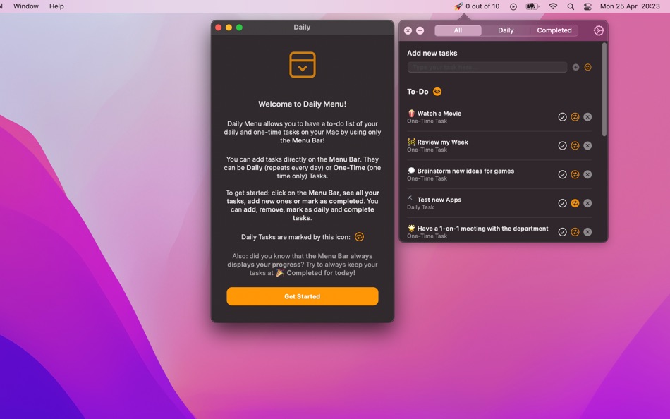Viewport: 670px width, 419px height.
Task: Delete Brainstorm new ideas for games task
Action: (587, 174)
